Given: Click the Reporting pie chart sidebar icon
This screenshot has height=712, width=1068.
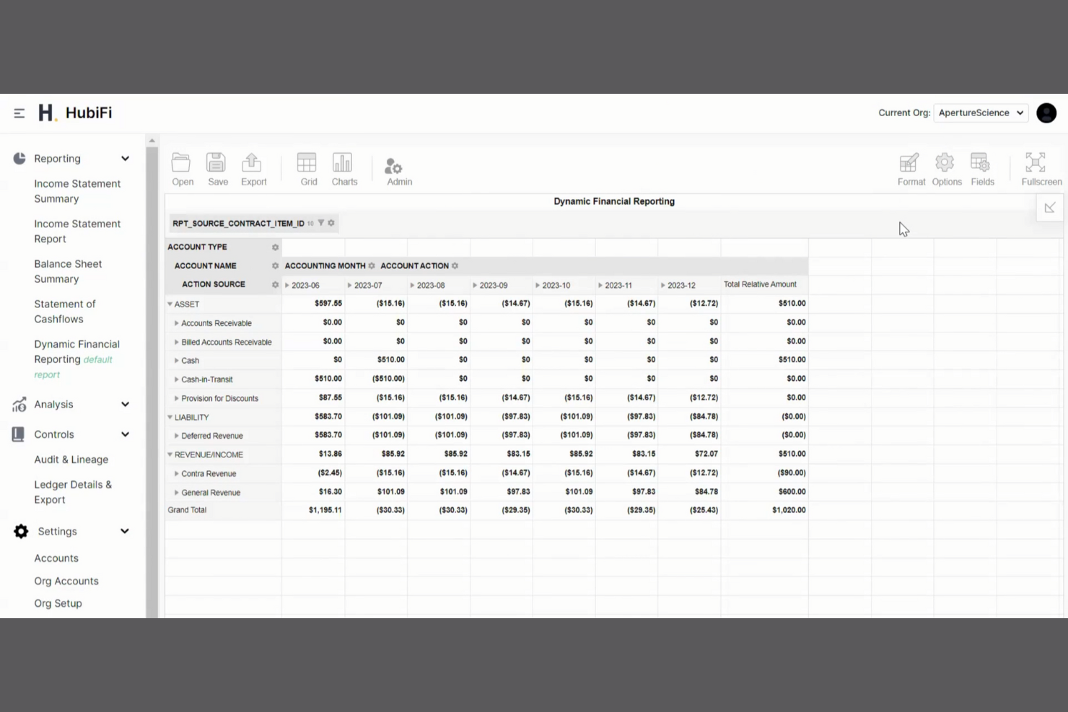Looking at the screenshot, I should [19, 159].
